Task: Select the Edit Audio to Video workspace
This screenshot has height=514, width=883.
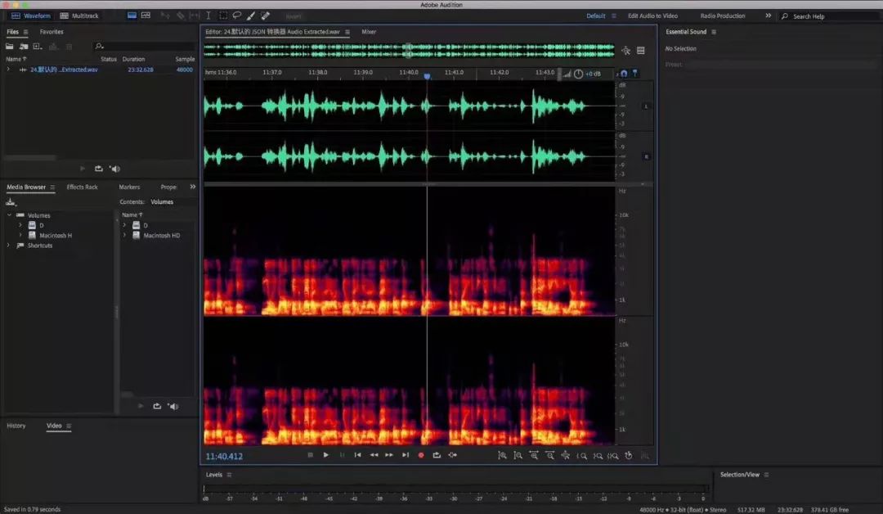Action: pos(652,16)
